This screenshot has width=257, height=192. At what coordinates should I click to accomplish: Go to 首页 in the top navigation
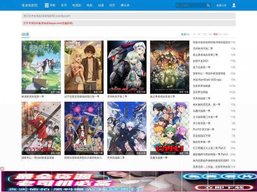[x=64, y=5]
